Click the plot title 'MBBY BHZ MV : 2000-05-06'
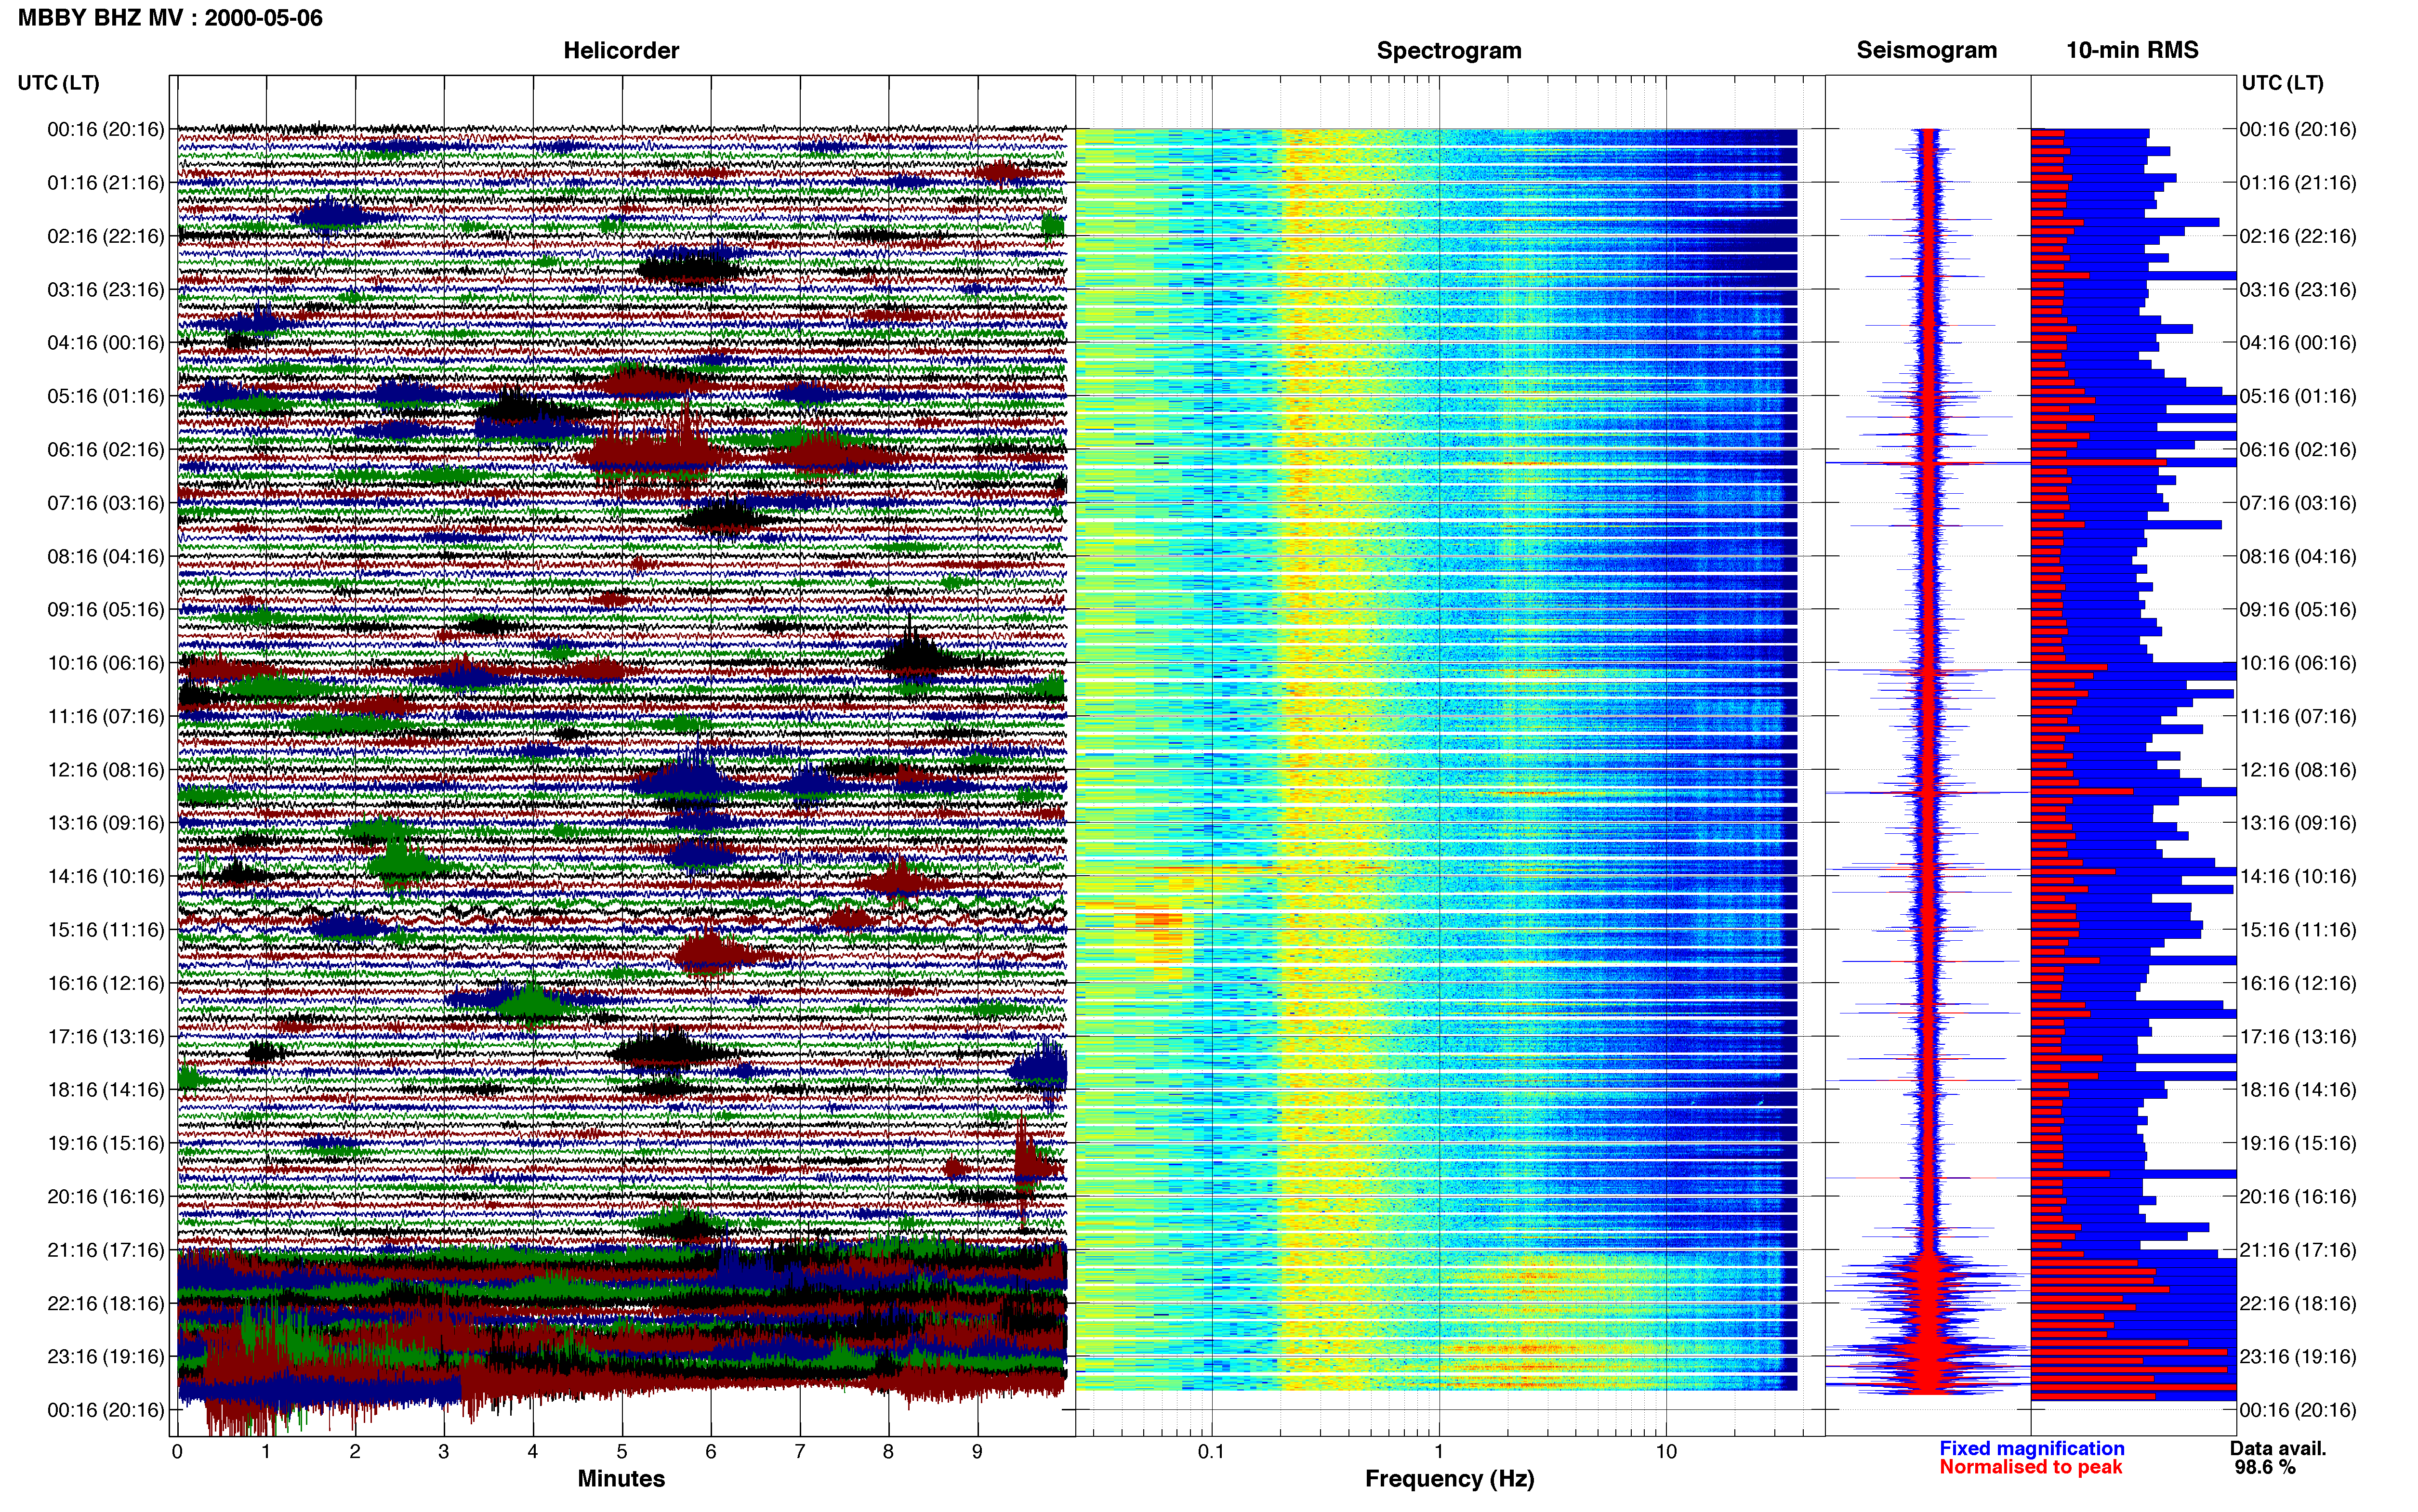 click(170, 18)
